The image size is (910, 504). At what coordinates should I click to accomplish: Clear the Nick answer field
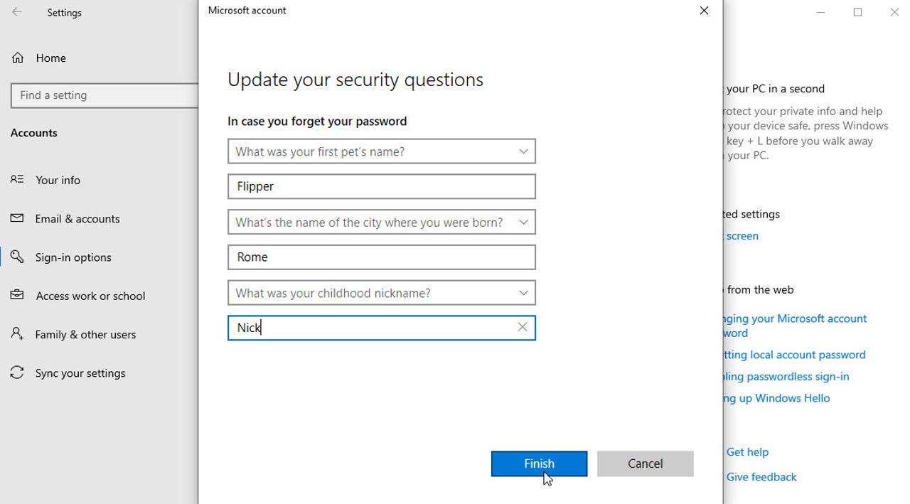click(x=523, y=327)
